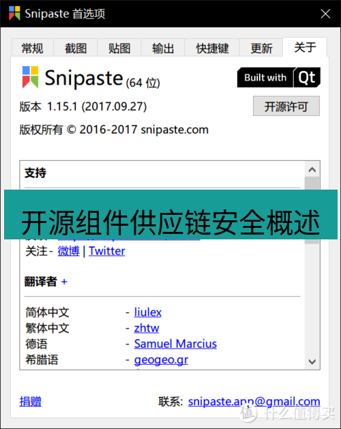
Task: Click the Built with Qt badge
Action: (279, 78)
